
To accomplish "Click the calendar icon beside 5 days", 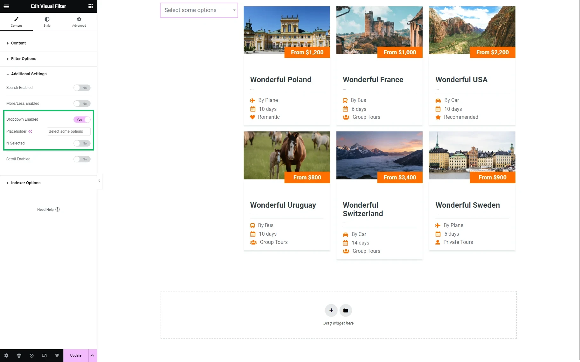I will pyautogui.click(x=438, y=234).
